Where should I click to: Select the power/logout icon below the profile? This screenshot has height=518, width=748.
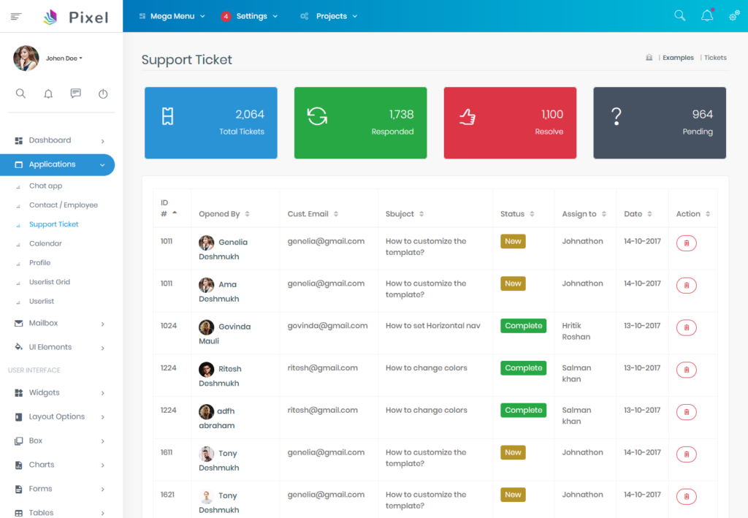[103, 93]
